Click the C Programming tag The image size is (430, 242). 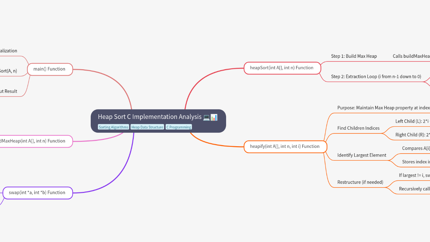[179, 127]
